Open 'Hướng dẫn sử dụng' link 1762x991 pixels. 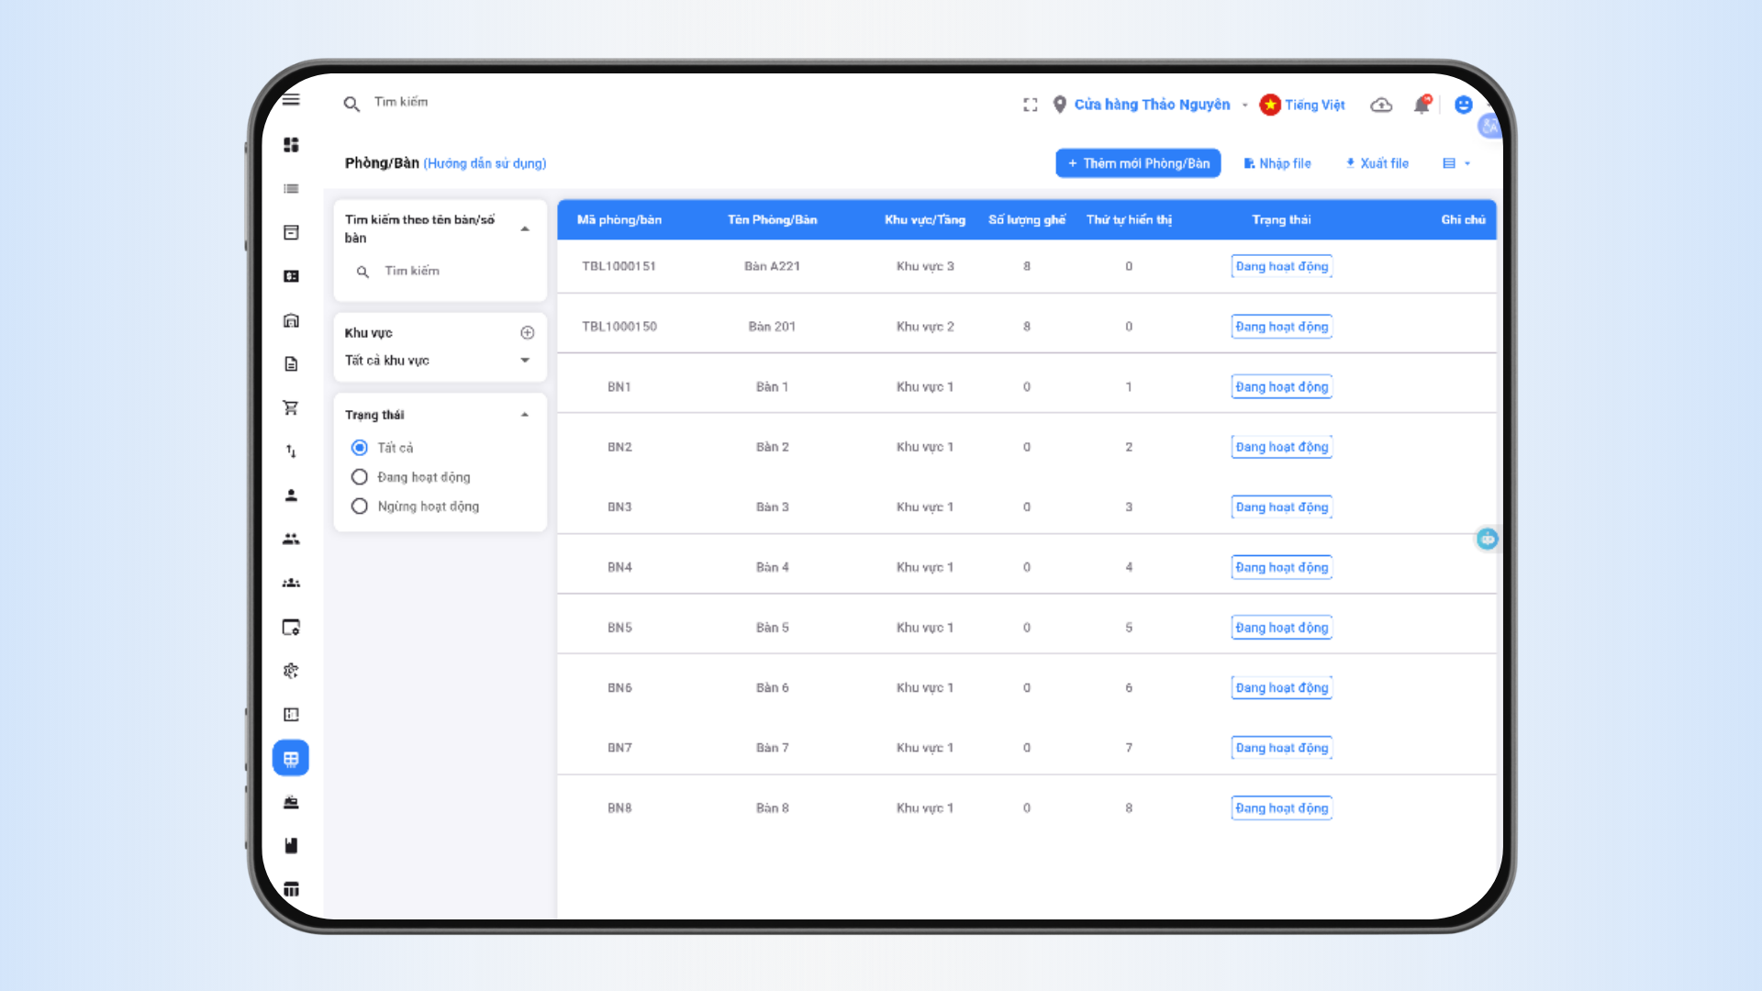485,163
